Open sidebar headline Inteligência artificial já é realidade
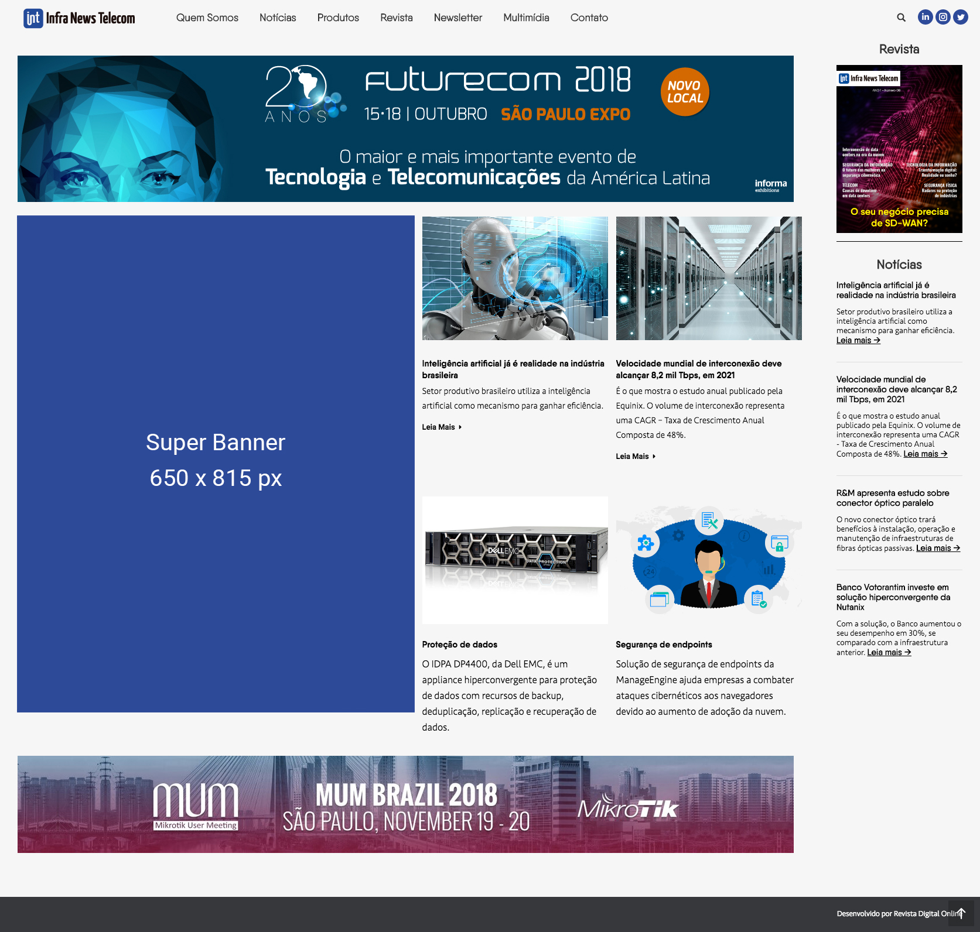The height and width of the screenshot is (932, 980). coord(896,290)
